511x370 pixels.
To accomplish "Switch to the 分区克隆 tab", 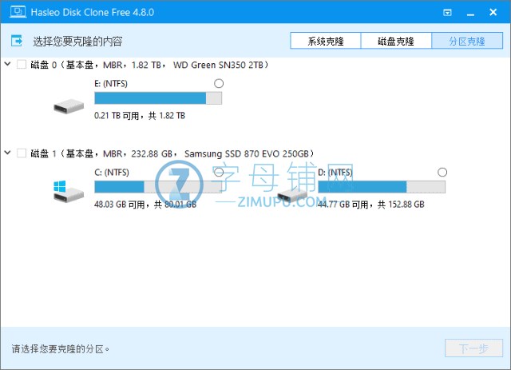I will click(467, 41).
